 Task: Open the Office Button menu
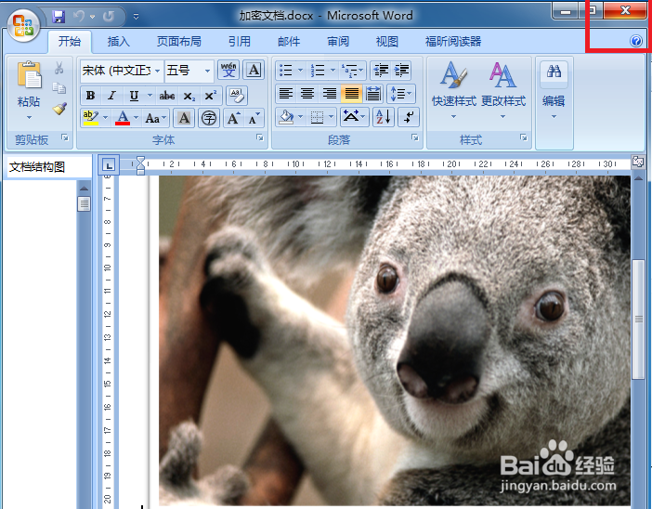click(23, 25)
